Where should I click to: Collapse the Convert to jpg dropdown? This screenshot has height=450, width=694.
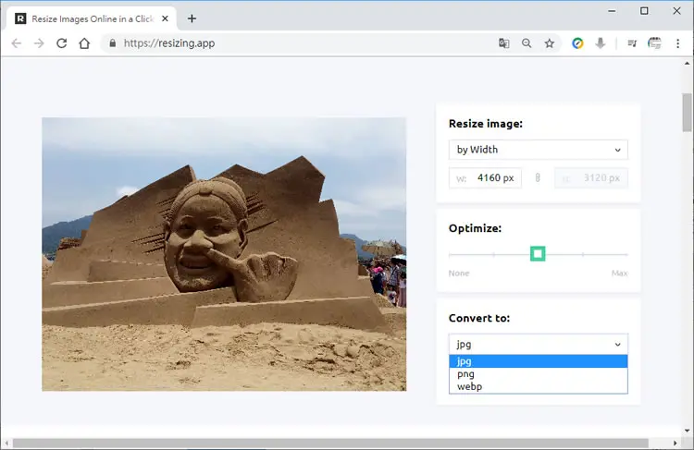(x=539, y=345)
